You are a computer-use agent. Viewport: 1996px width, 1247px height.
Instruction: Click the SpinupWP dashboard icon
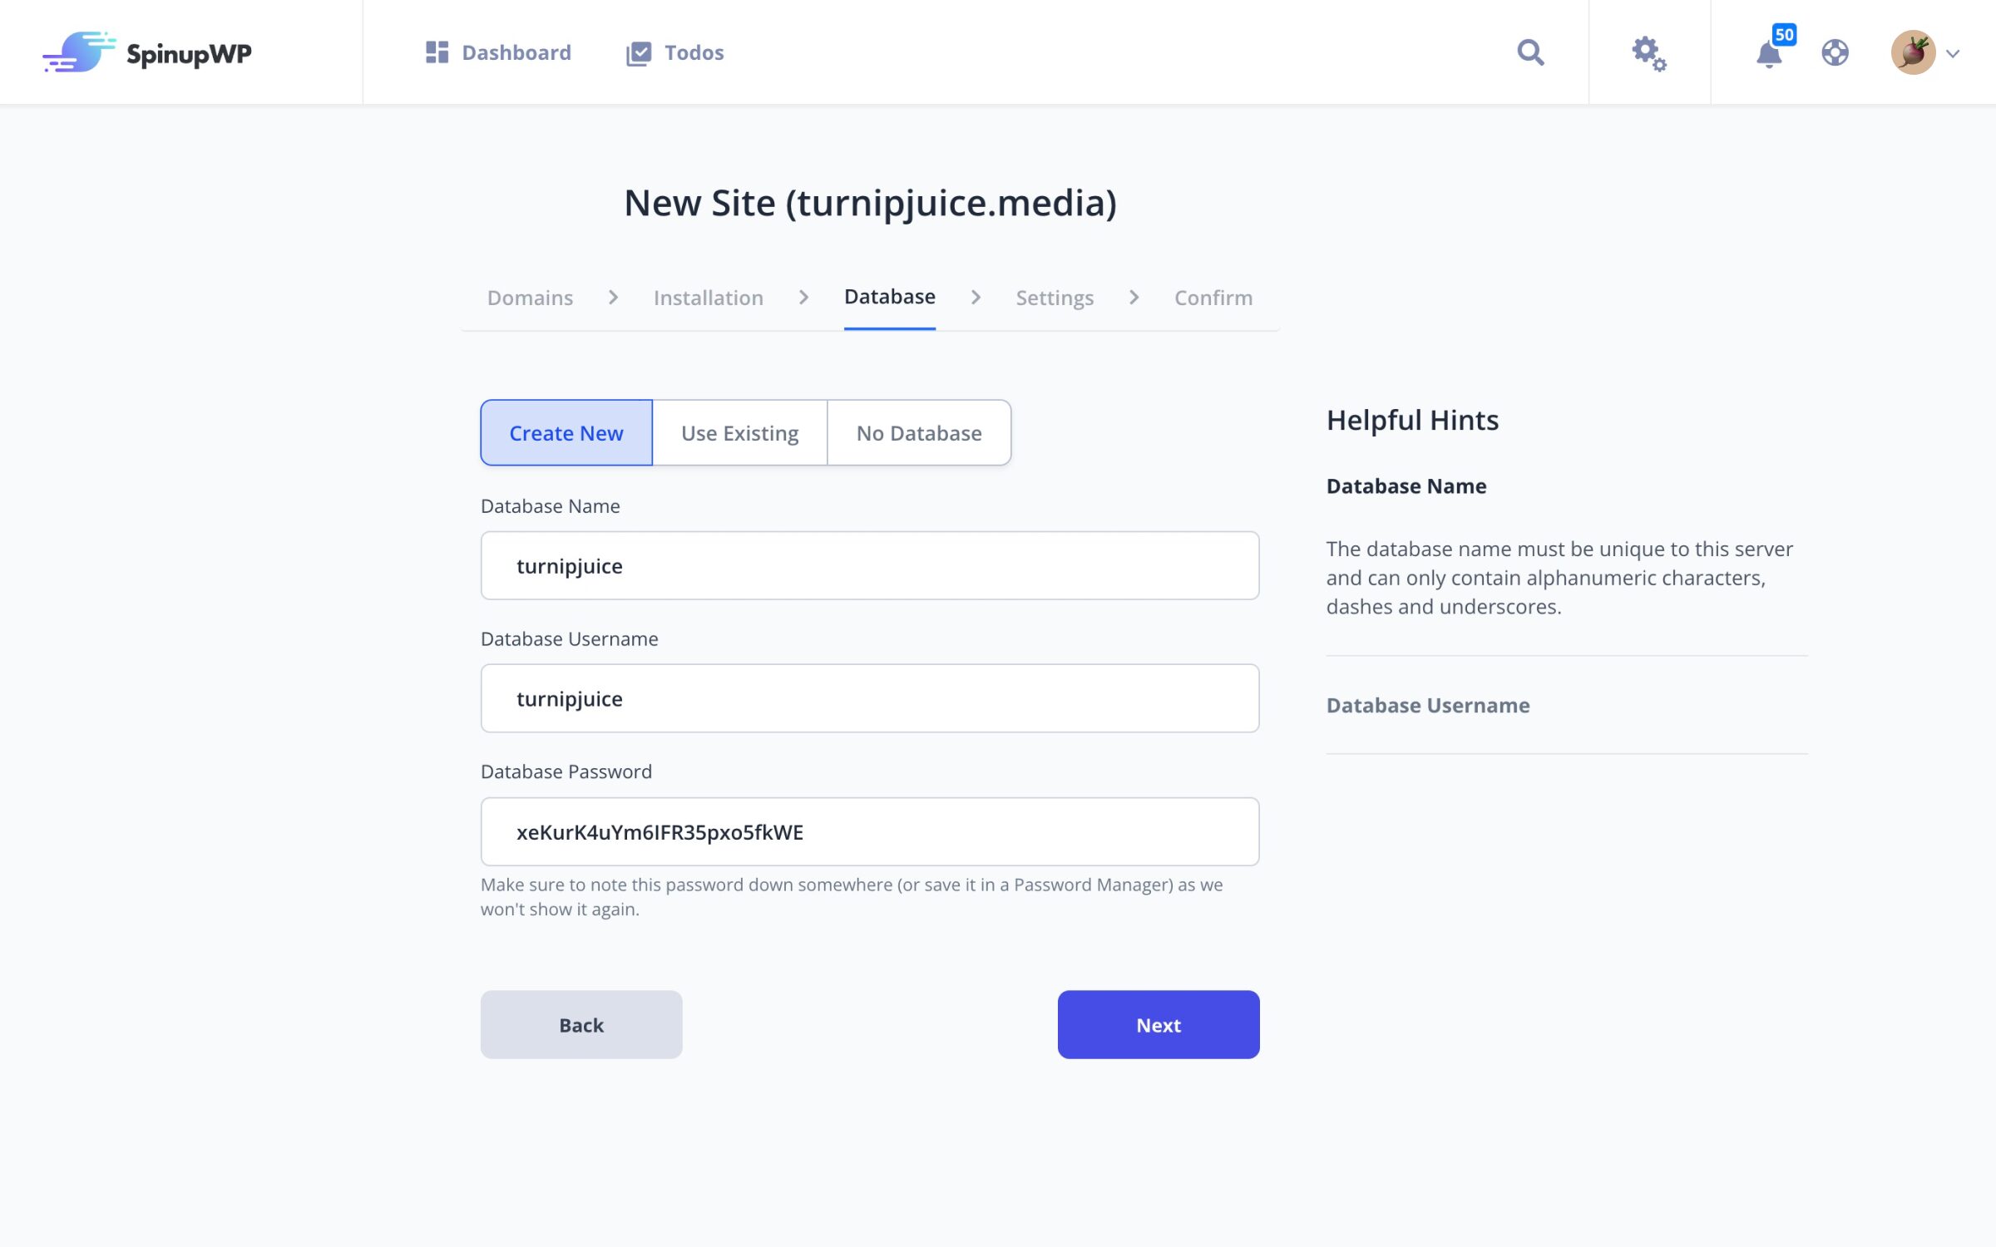click(x=437, y=52)
